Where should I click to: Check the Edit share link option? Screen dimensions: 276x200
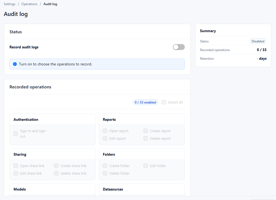pyautogui.click(x=16, y=173)
